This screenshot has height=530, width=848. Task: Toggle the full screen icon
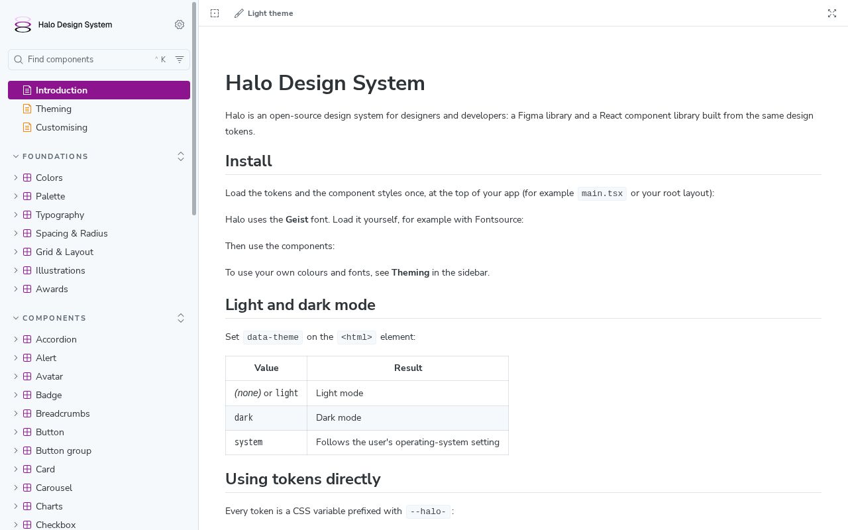pos(832,13)
